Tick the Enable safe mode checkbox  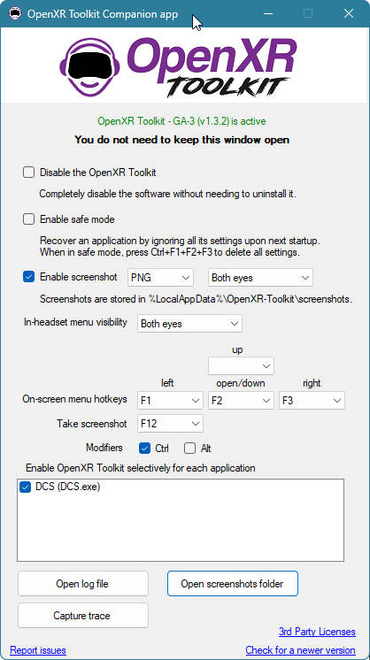(28, 219)
